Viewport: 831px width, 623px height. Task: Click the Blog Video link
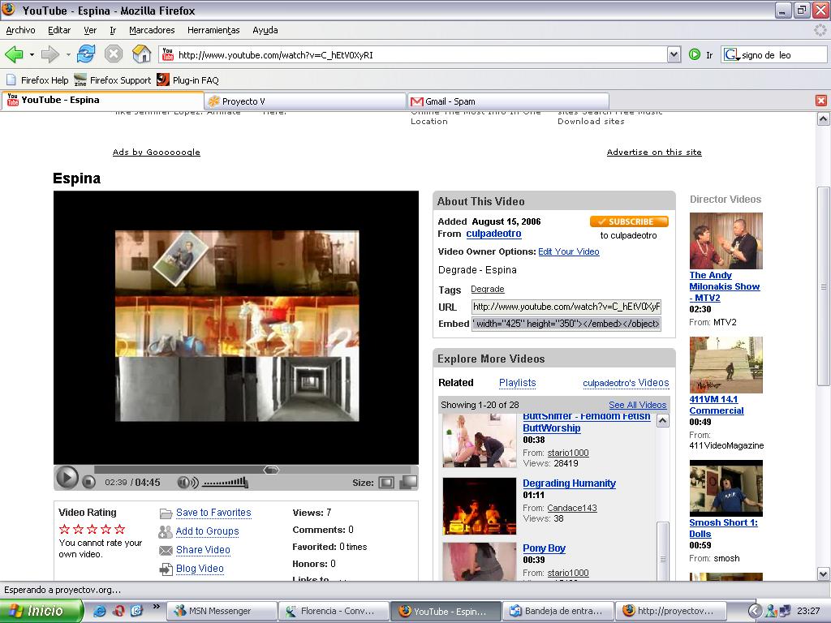[x=200, y=569]
